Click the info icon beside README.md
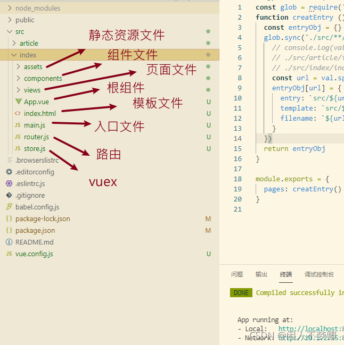Screen dimensions: 344x345 [9, 242]
